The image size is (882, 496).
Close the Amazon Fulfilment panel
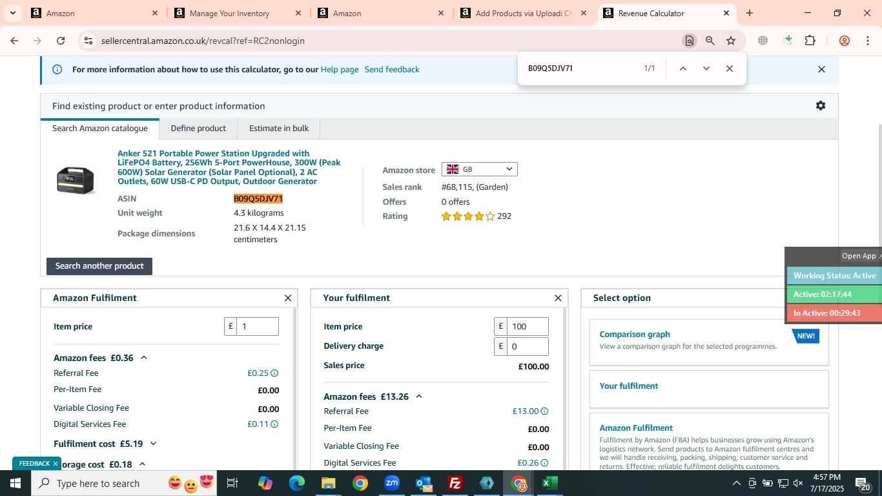[x=288, y=298]
